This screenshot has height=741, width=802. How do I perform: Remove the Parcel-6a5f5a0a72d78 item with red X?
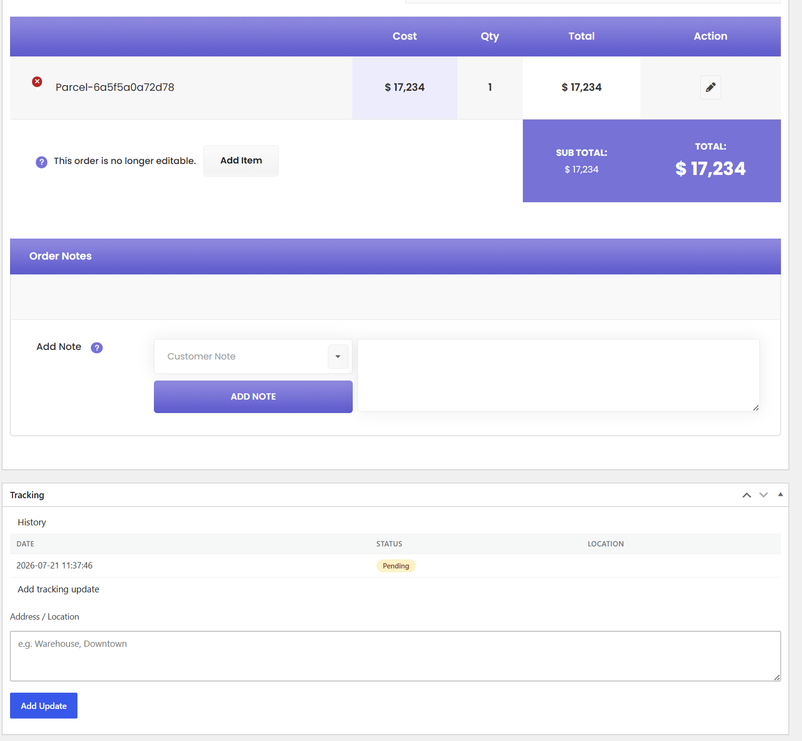(37, 82)
